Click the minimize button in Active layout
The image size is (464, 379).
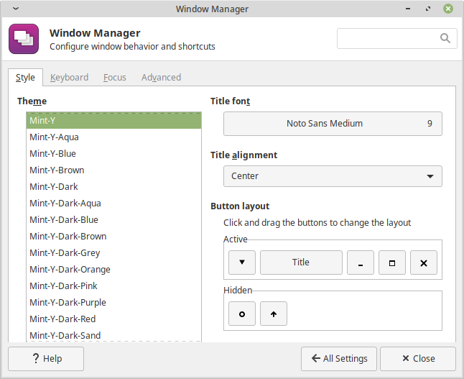tap(361, 262)
